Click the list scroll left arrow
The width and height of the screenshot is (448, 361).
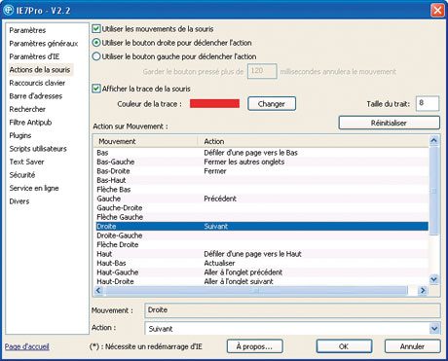(98, 290)
